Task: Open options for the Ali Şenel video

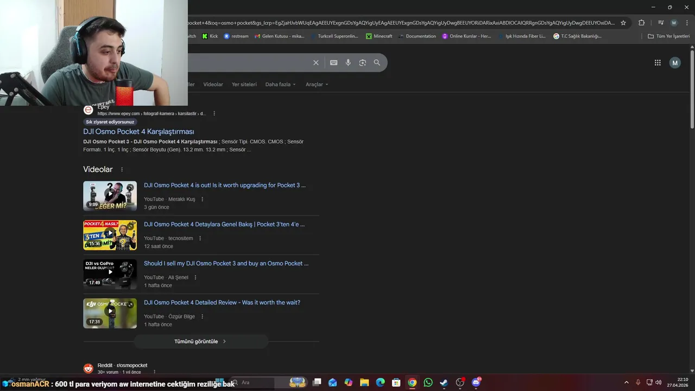Action: [x=195, y=278]
